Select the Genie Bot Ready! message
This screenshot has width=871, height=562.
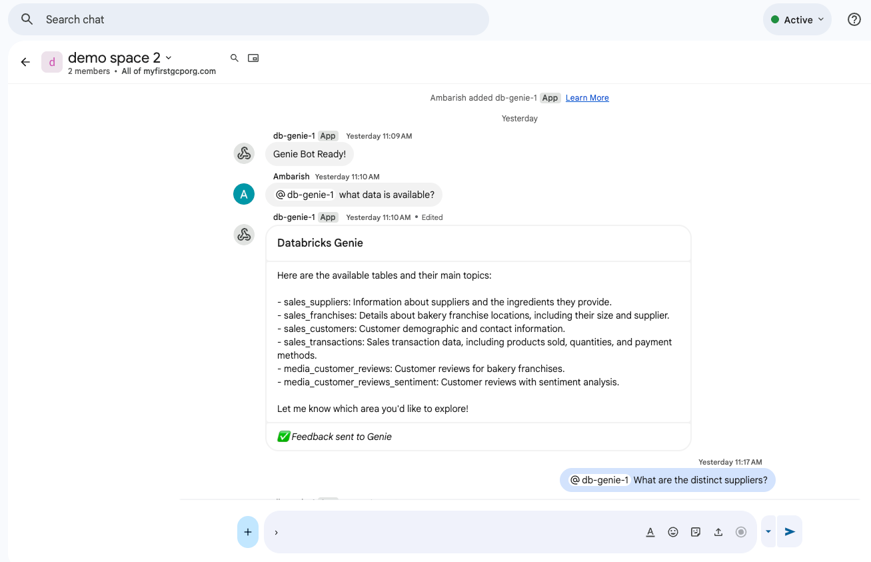click(309, 154)
